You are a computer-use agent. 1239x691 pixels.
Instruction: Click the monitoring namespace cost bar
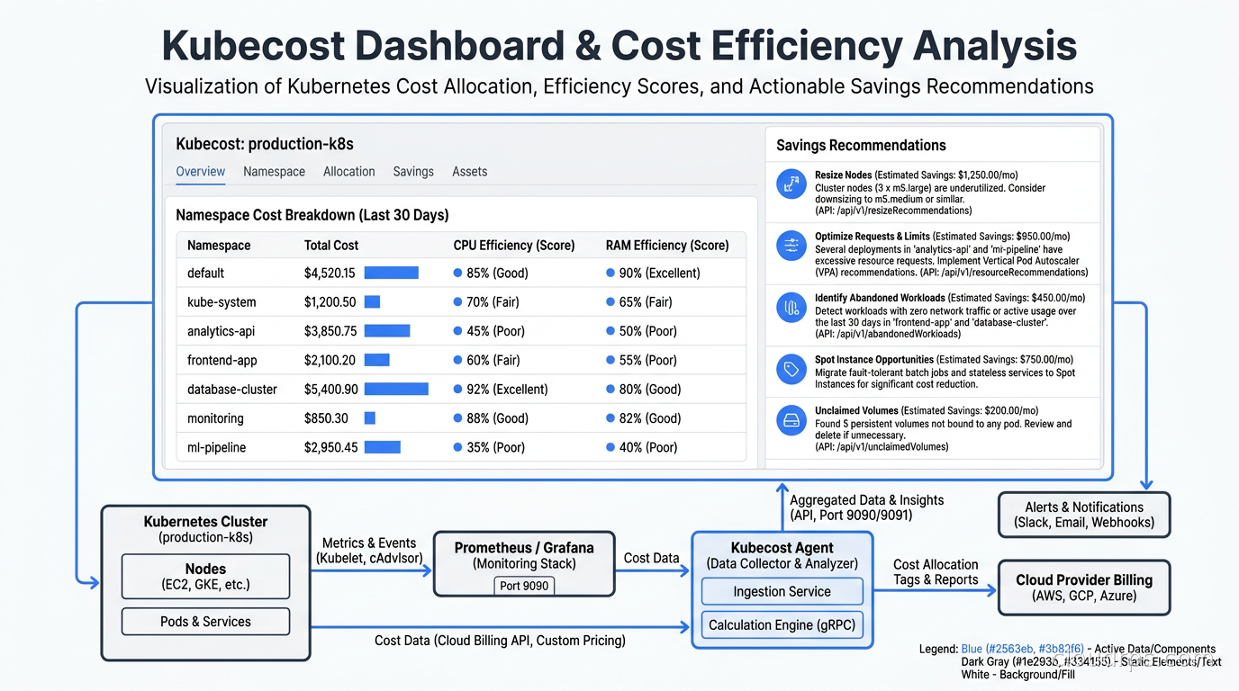click(369, 418)
